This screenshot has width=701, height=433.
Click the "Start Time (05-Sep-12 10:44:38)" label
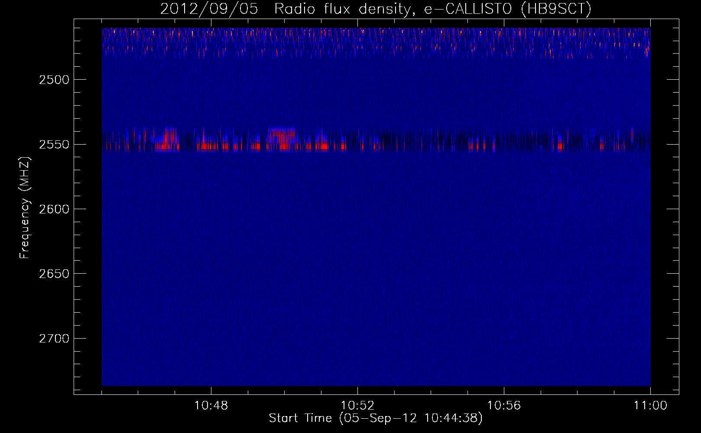click(x=376, y=418)
